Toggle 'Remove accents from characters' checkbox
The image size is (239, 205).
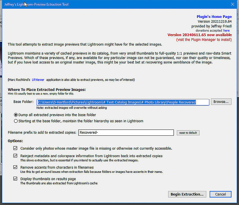click(15, 167)
